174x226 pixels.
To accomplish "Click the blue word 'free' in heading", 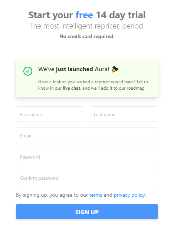I will [x=84, y=15].
